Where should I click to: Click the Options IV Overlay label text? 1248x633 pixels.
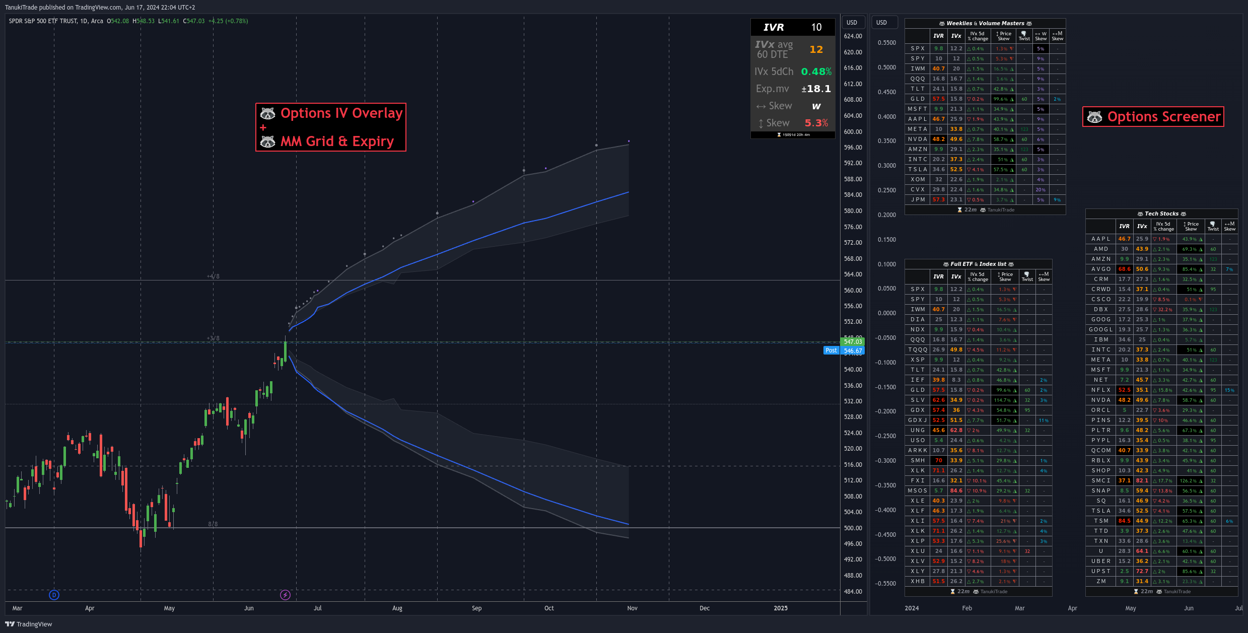click(x=341, y=113)
